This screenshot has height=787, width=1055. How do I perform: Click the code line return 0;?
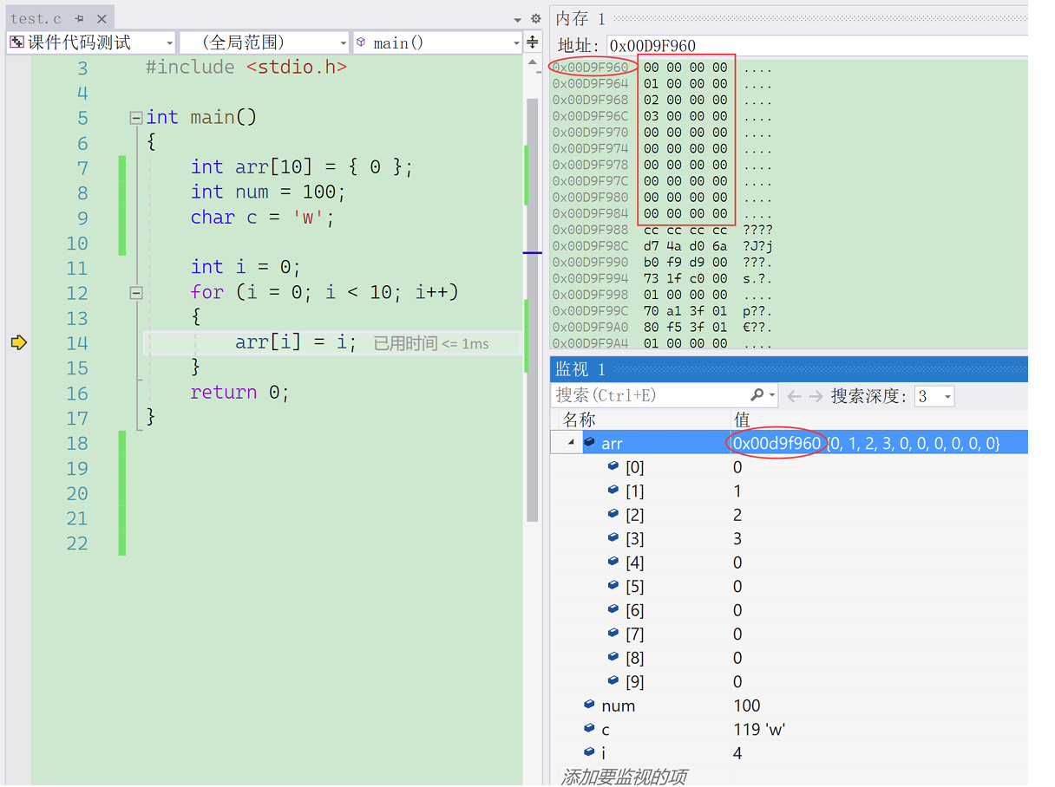pos(240,393)
